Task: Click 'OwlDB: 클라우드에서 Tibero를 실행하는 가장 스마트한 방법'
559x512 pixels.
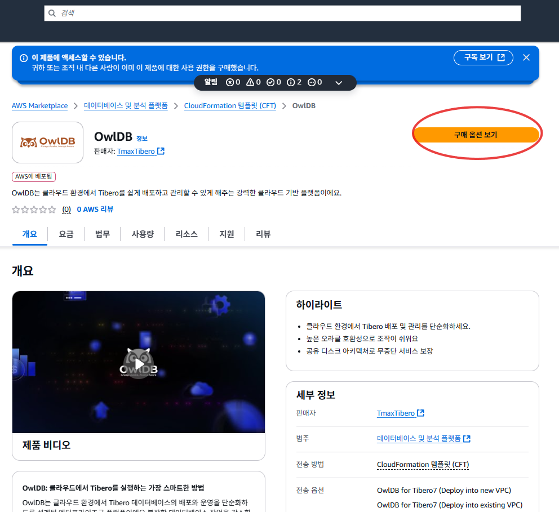Action: coord(113,488)
